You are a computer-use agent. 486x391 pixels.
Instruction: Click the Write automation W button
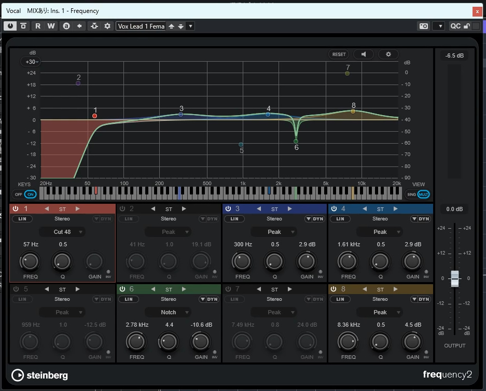(51, 26)
